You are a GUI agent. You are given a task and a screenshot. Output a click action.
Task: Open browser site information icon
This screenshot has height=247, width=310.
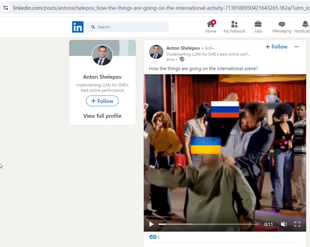(x=6, y=8)
